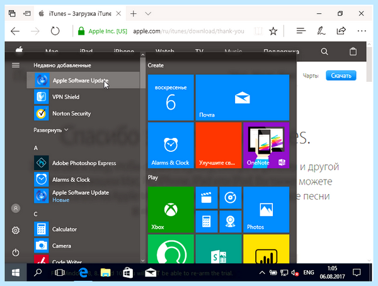This screenshot has height=286, width=378.
Task: Open the Power options button
Action: point(16,253)
